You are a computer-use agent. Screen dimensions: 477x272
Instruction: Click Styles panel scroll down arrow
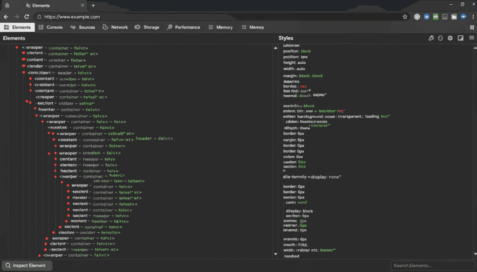(475, 254)
